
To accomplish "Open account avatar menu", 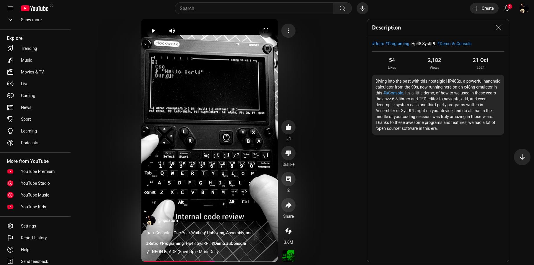I will [x=524, y=8].
